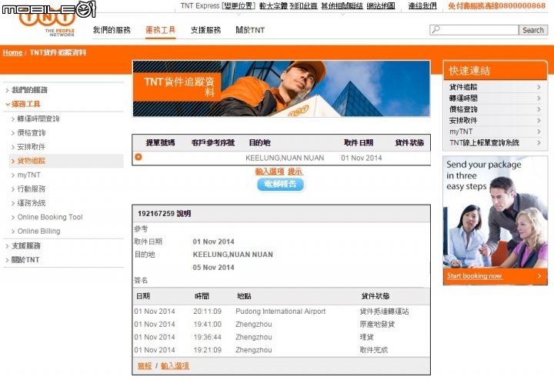Open 價格查詢 sidebar item
554x380 pixels.
(31, 133)
